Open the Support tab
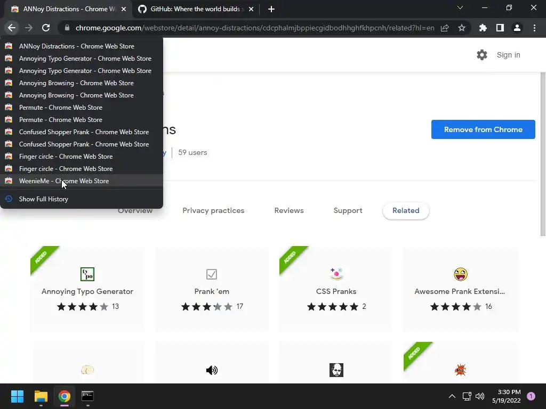The image size is (546, 409). pos(348,210)
